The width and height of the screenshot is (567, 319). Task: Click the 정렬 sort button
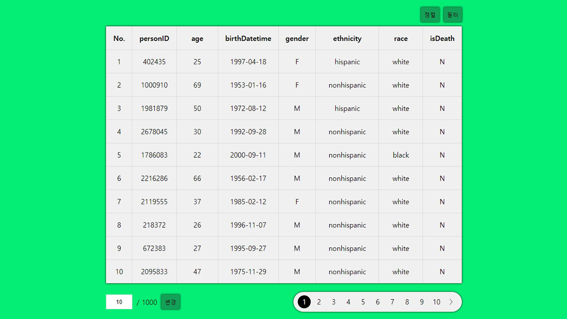(x=430, y=15)
